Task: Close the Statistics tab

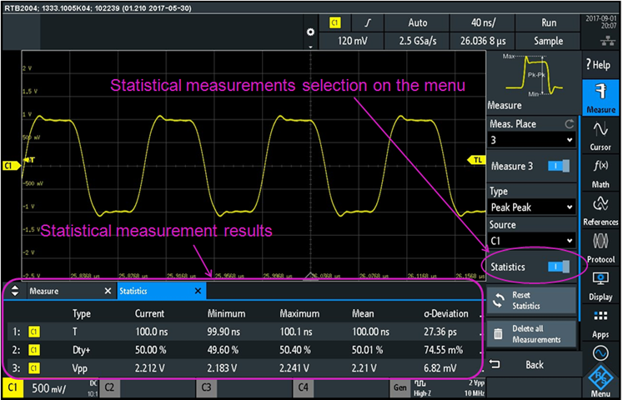Action: [x=198, y=291]
